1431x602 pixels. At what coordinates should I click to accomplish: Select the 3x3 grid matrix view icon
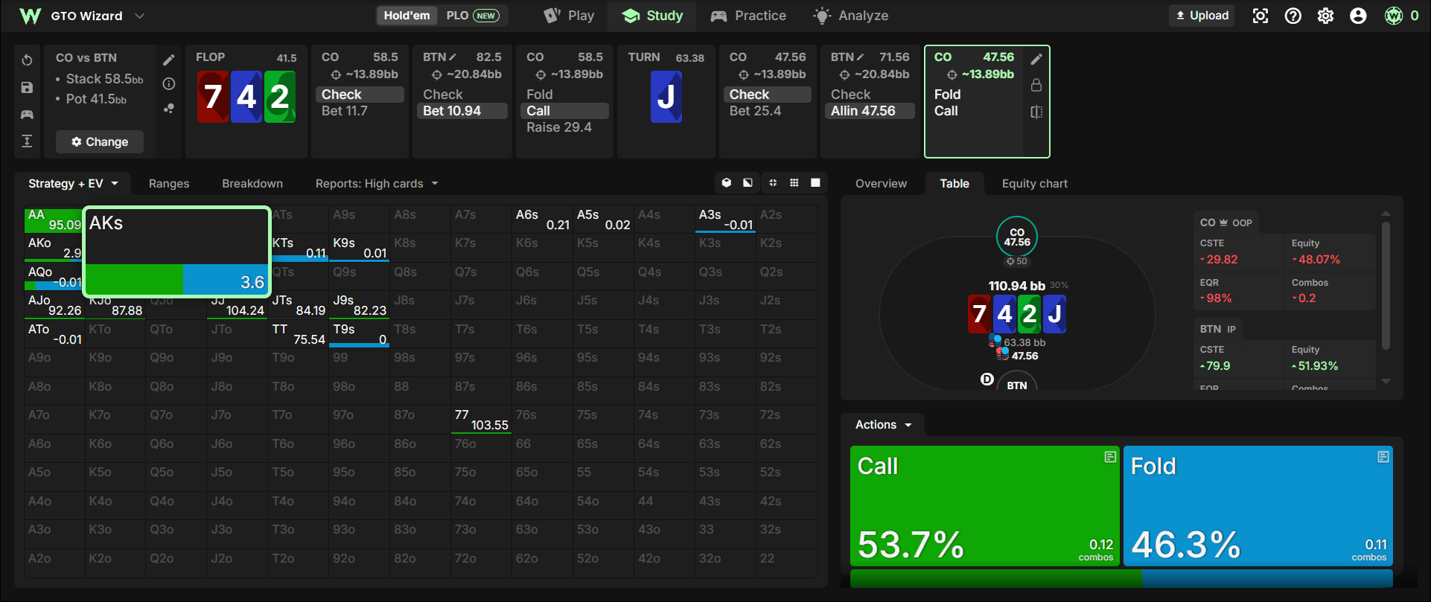794,183
